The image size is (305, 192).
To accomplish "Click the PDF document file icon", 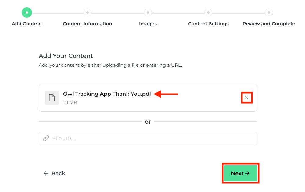I will 52,98.
